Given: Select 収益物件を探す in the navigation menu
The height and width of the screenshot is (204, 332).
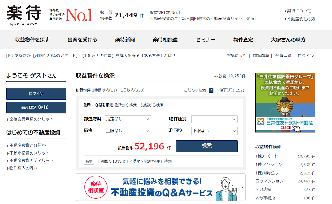Looking at the screenshot, I should (32, 40).
